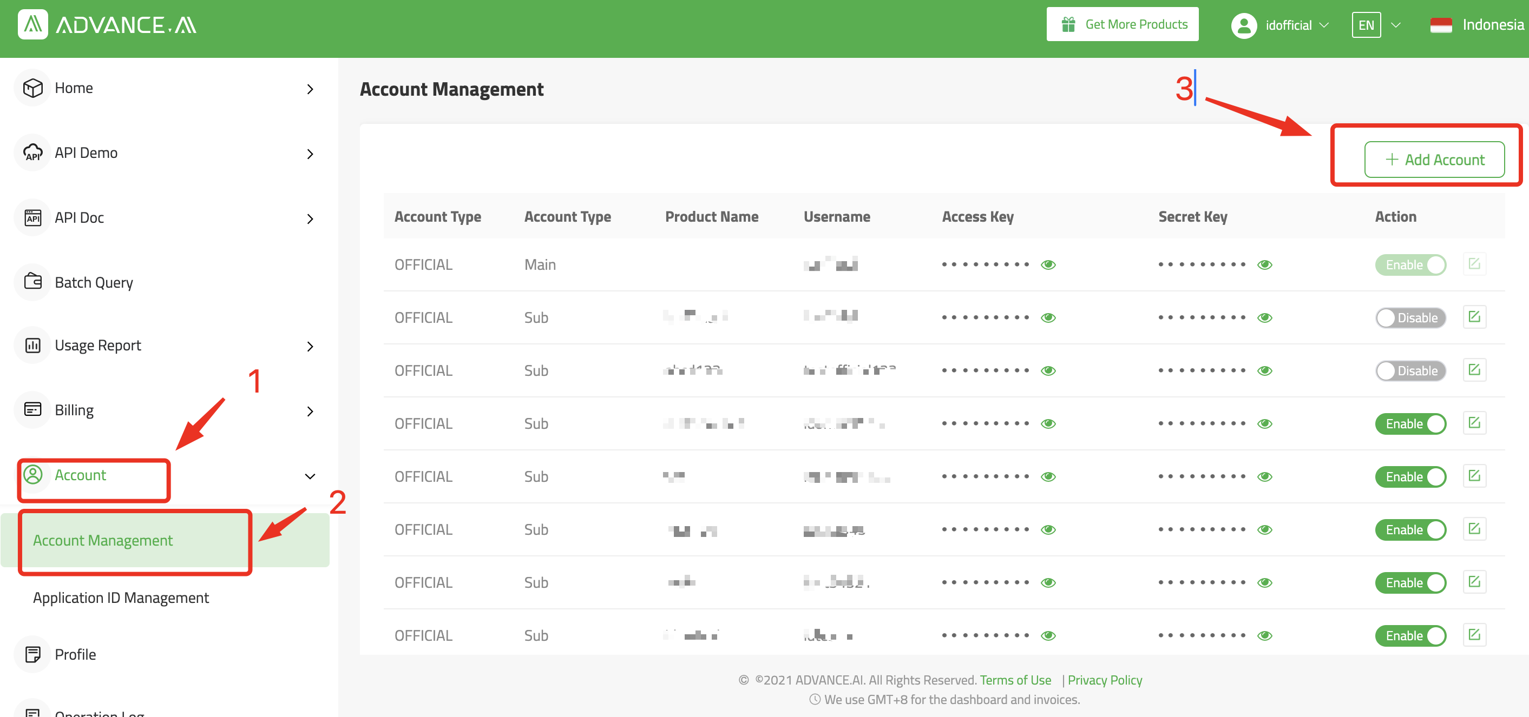Click the edit icon in the last Sub row
The image size is (1529, 717).
1474,635
